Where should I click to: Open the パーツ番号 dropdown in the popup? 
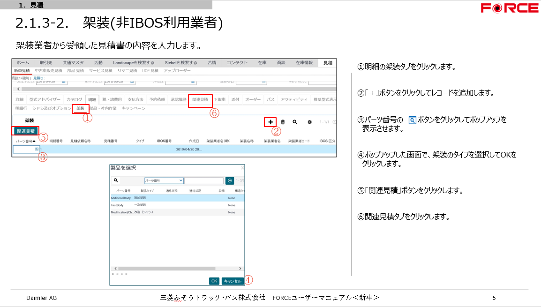(x=164, y=180)
